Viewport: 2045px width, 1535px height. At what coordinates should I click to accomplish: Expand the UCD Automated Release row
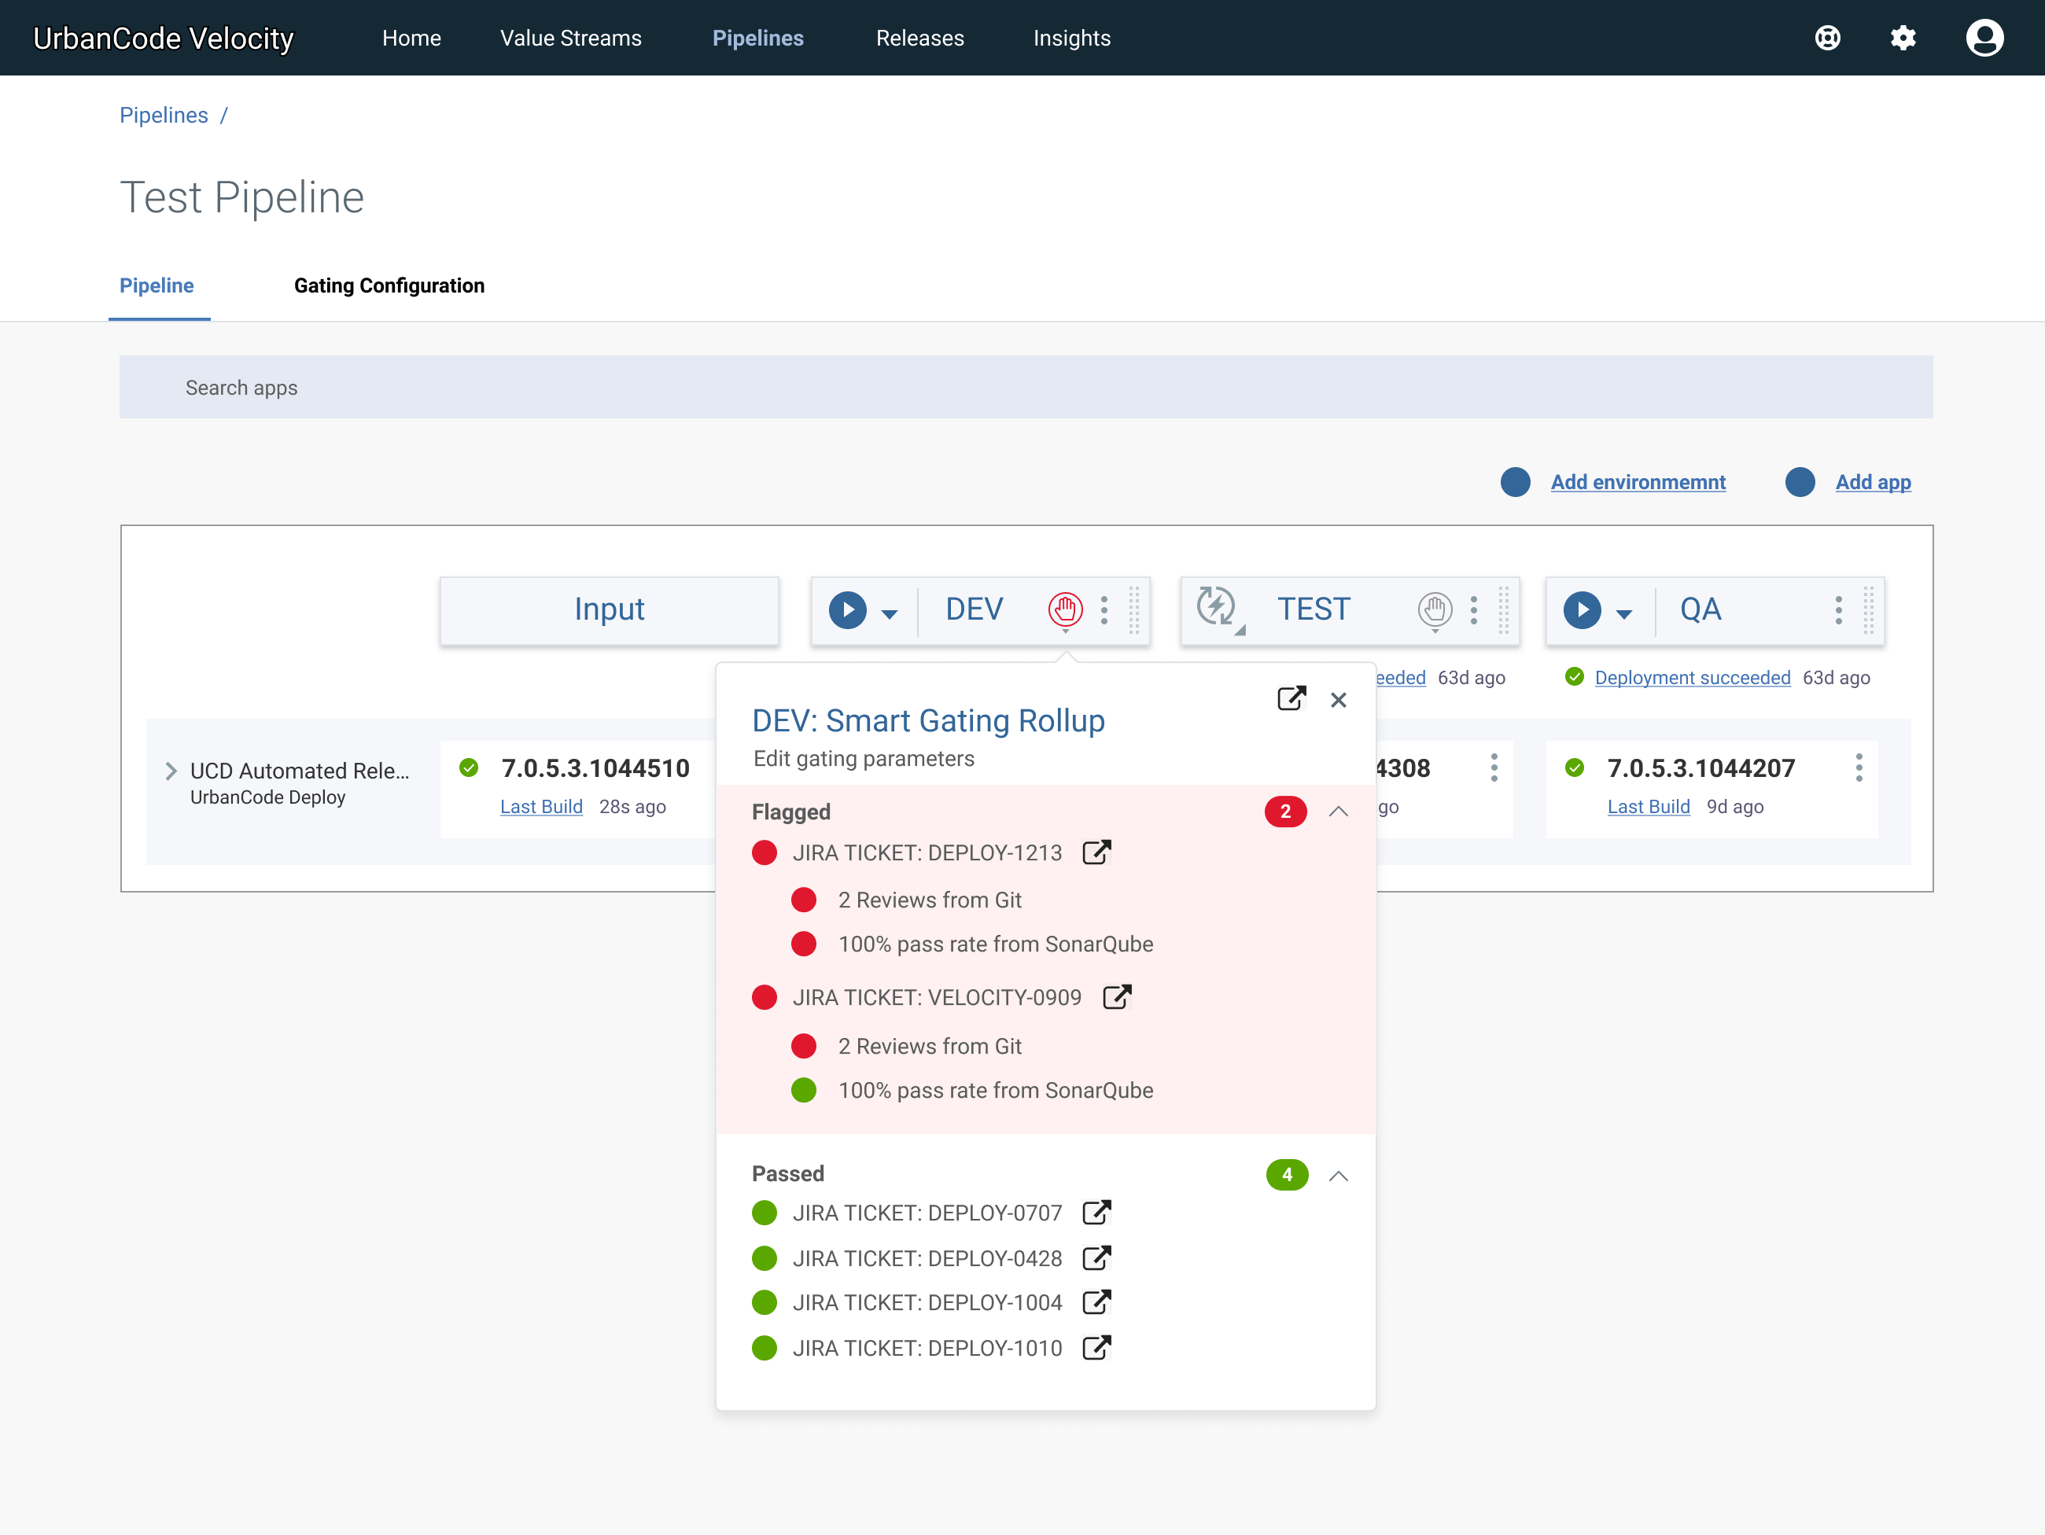[x=171, y=771]
